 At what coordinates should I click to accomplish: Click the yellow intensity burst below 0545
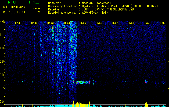point(82,105)
